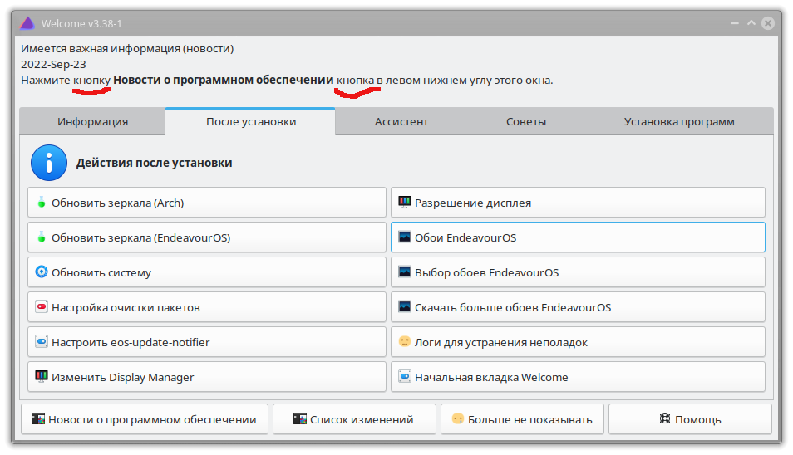Click the text Имеется важная информация (новости)
The height and width of the screenshot is (455, 793).
click(127, 48)
